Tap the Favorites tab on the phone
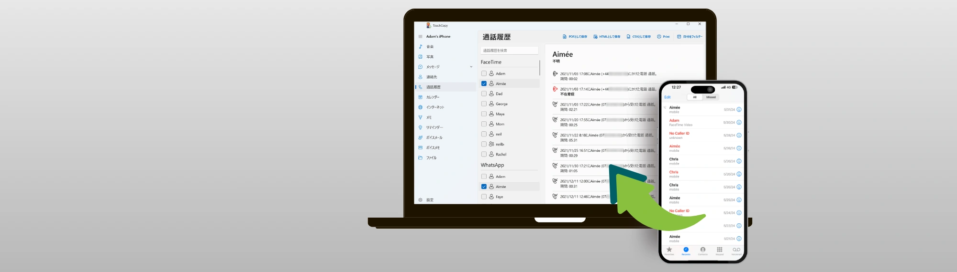 pos(669,251)
